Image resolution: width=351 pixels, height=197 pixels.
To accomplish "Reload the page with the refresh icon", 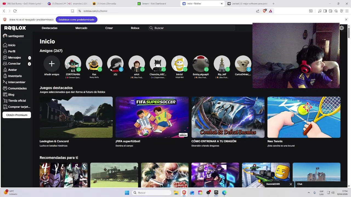I will (x=15, y=11).
